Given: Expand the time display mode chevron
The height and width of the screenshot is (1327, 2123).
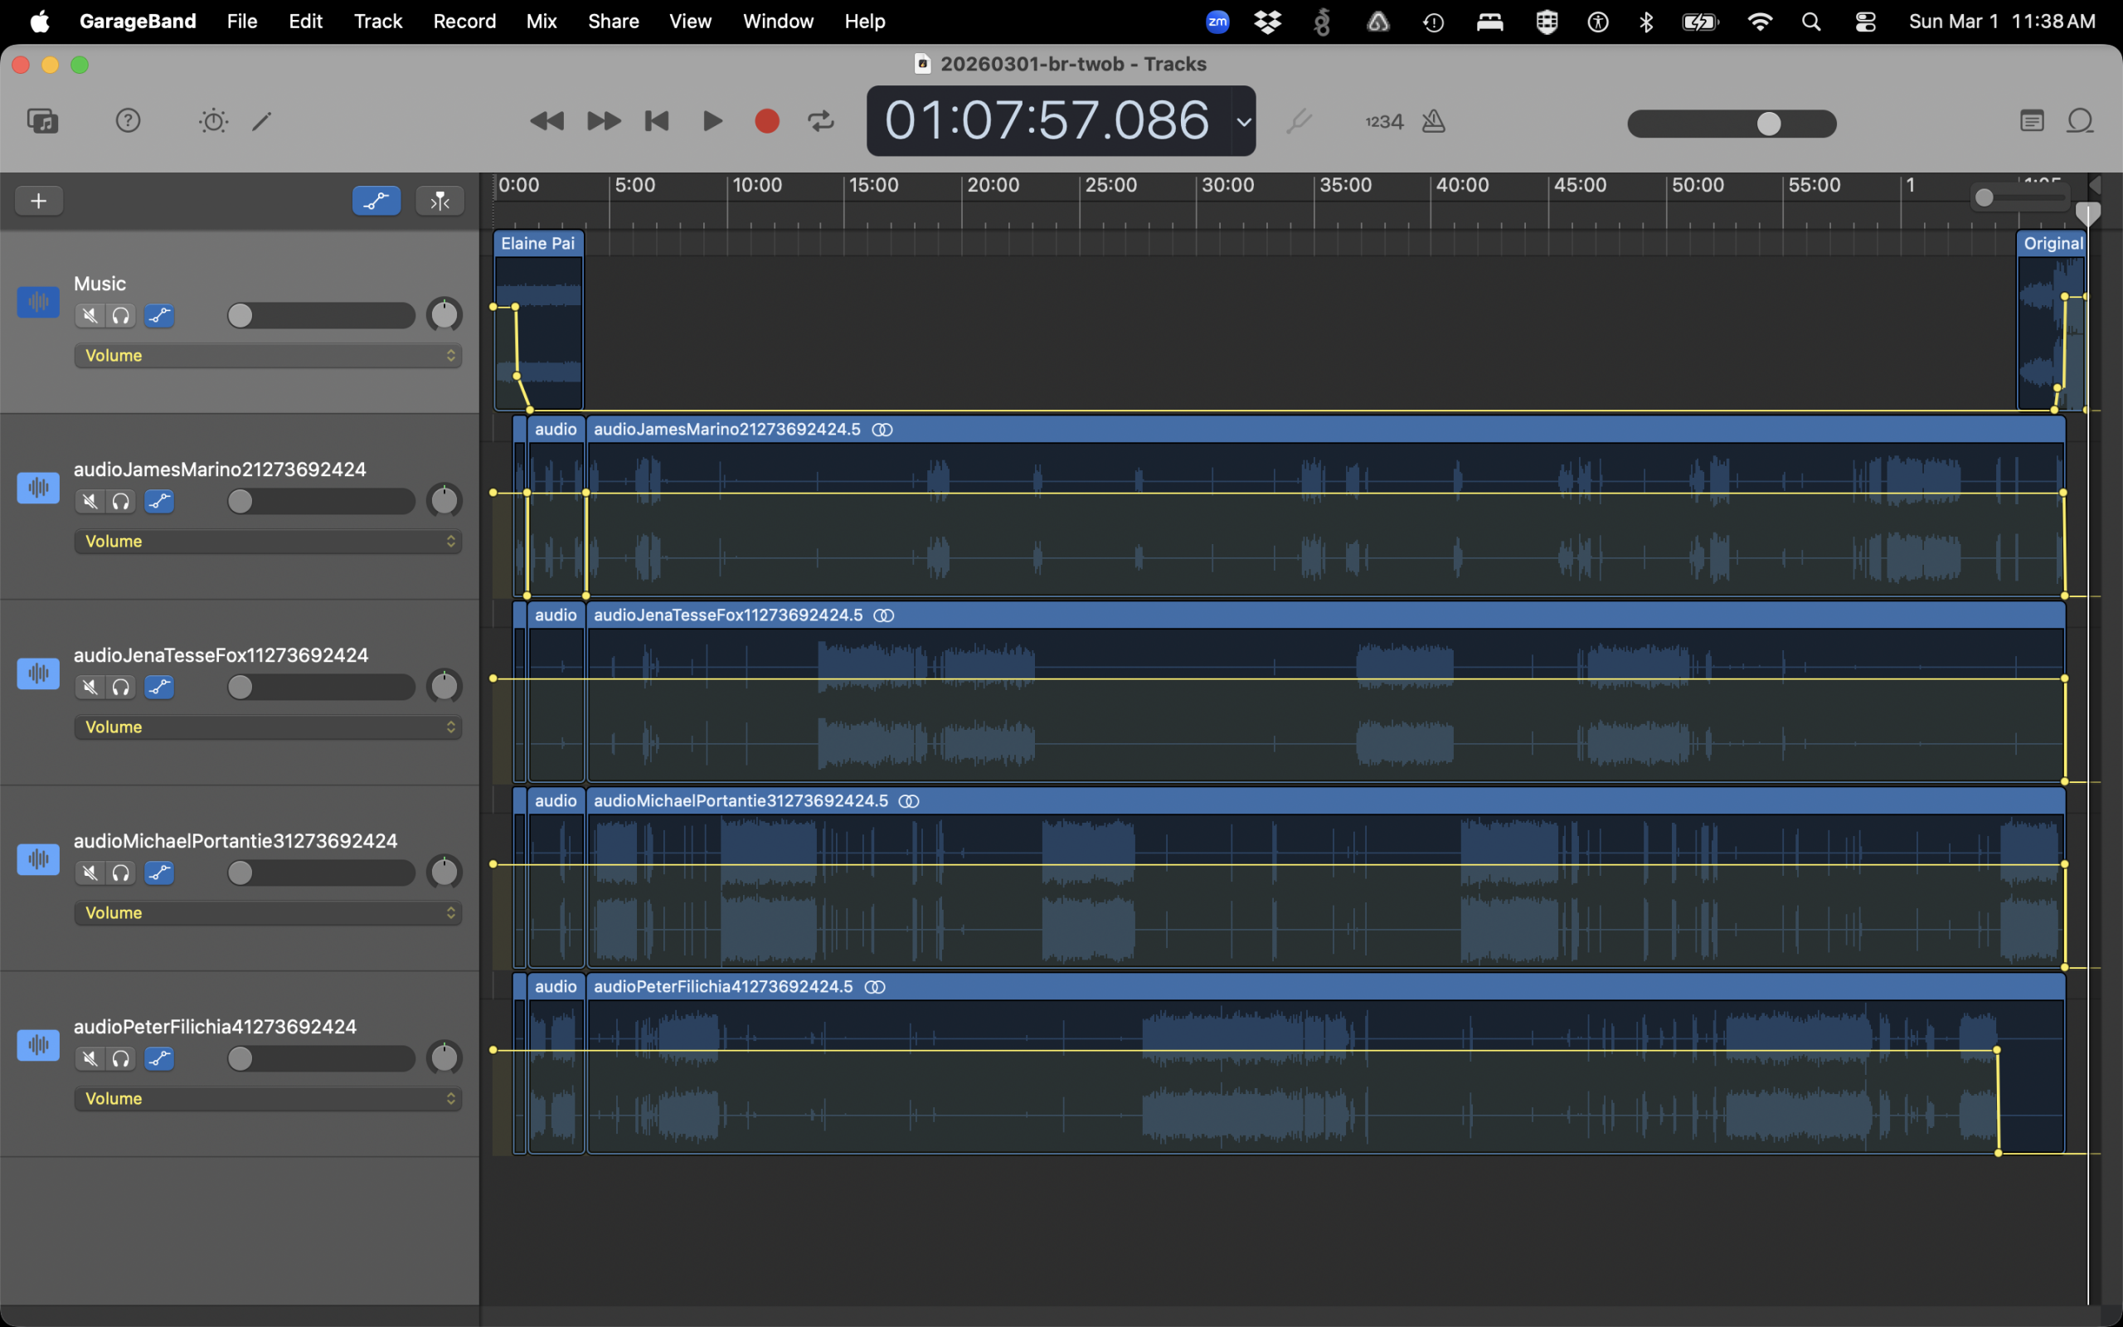Looking at the screenshot, I should 1243,122.
